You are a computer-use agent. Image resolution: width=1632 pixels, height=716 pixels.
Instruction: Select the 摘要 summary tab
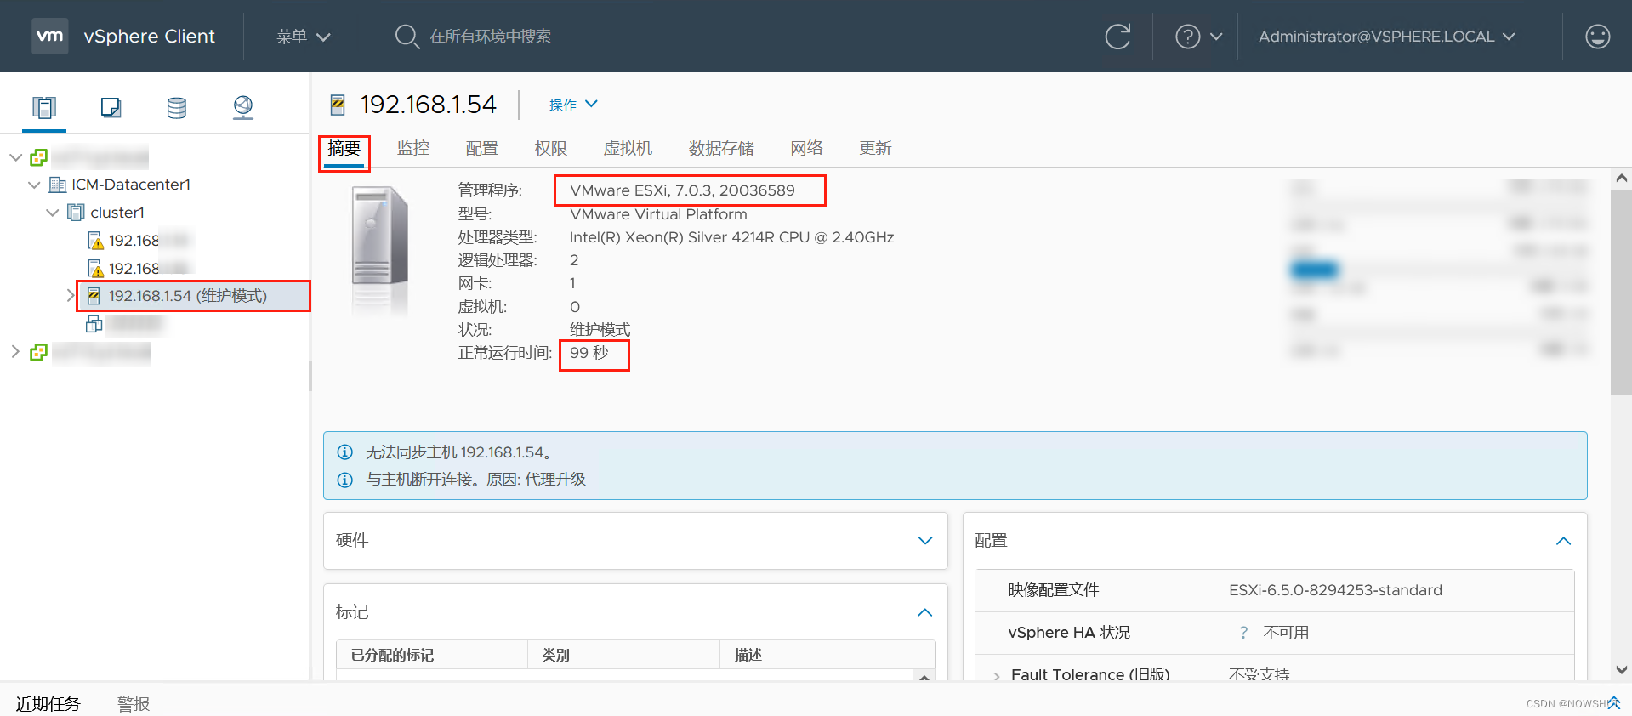344,149
